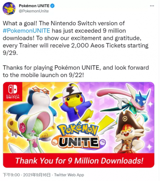The image size is (160, 181).
Task: Open the Pokémon UNITE profile avatar
Action: tap(9, 8)
